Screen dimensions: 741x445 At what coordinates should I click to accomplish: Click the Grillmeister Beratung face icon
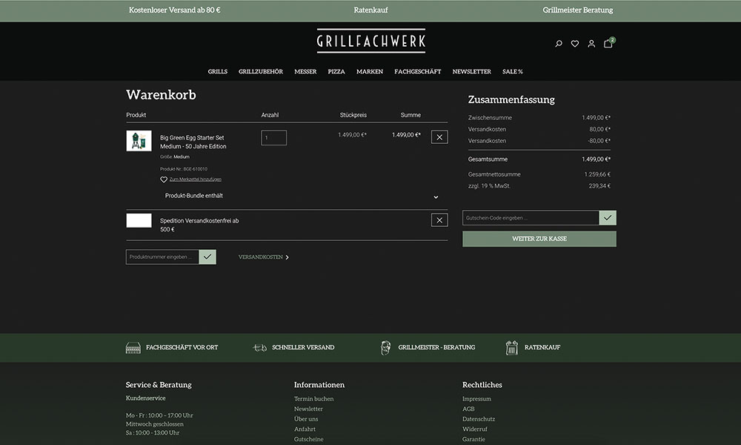(385, 348)
